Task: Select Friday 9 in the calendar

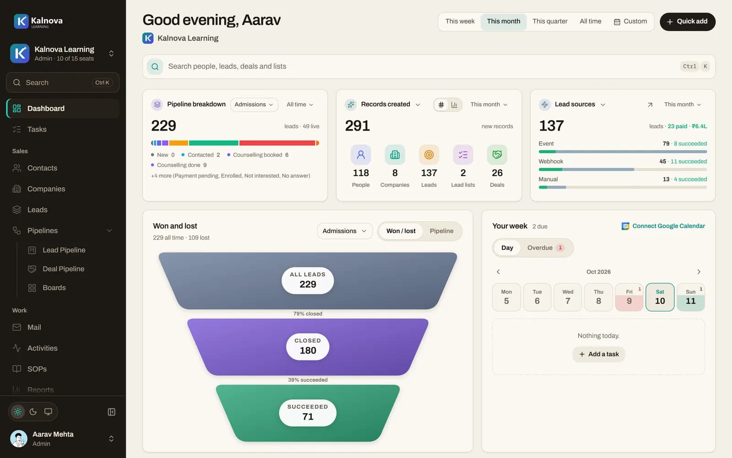Action: 629,297
